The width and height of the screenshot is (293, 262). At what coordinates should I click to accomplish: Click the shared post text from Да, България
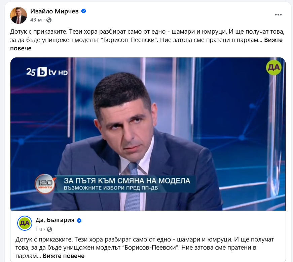point(145,248)
